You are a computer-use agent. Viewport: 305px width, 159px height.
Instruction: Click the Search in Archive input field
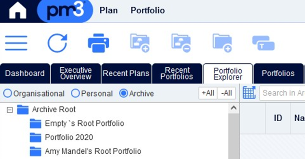tap(282, 93)
